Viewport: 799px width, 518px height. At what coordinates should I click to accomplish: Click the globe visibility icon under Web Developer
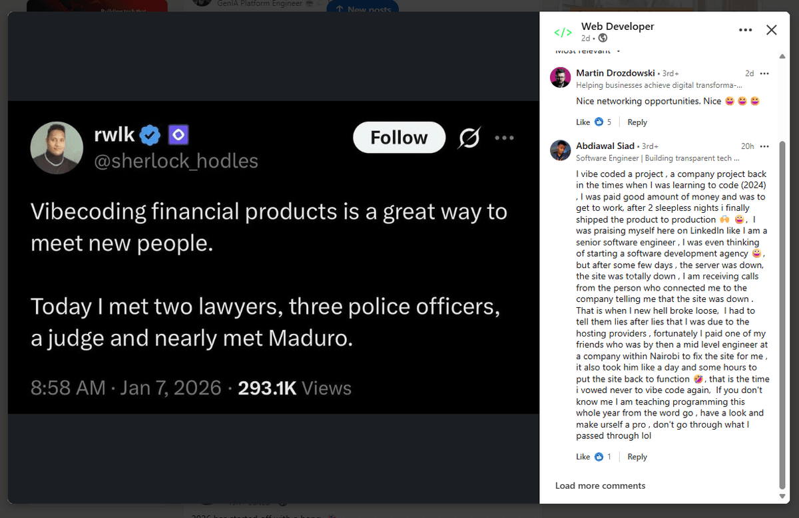point(603,39)
